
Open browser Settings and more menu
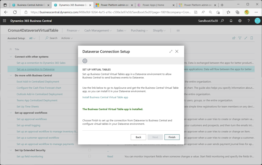click(x=256, y=12)
